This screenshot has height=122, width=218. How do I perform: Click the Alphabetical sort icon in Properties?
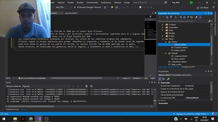163,79
